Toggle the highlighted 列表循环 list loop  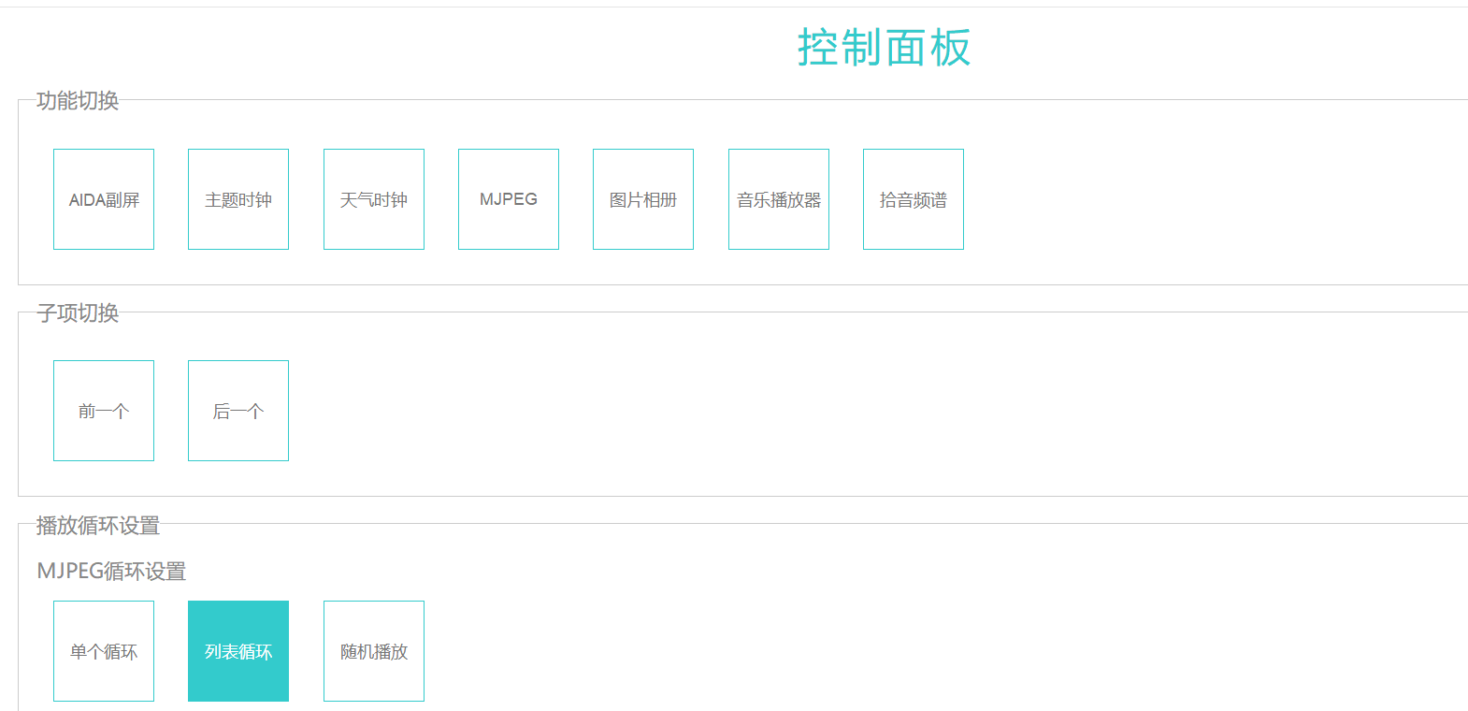(x=238, y=651)
